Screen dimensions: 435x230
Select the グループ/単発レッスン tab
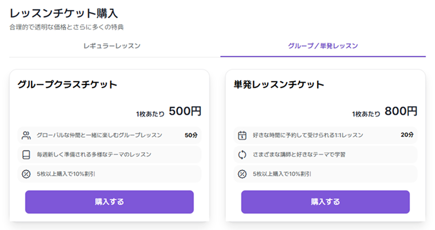tap(323, 46)
